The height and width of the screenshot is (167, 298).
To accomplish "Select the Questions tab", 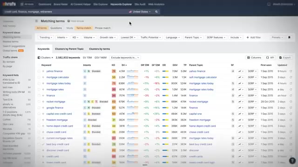I will tap(56, 28).
